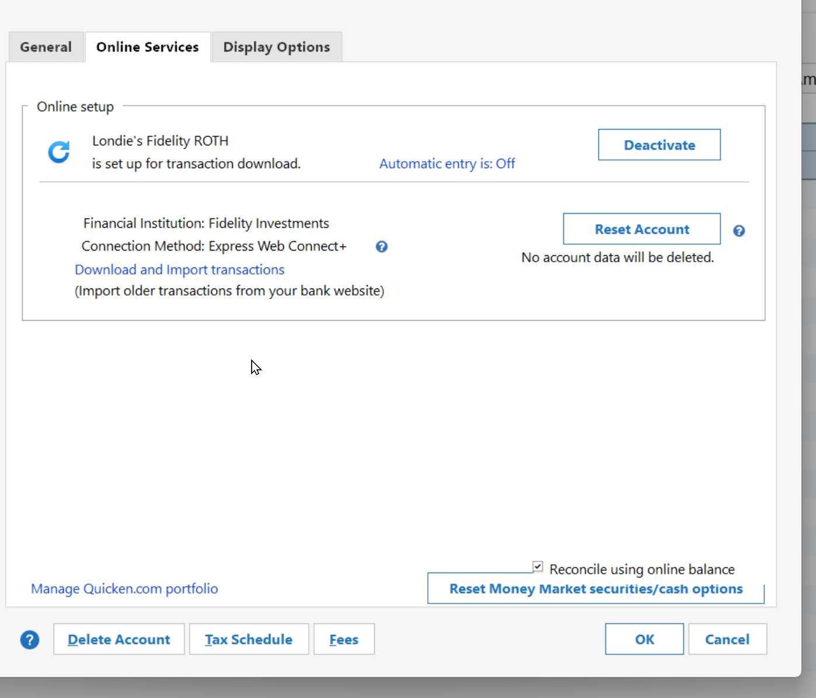The image size is (816, 698).
Task: Open Manage Quicken.com portfolio link
Action: (124, 588)
